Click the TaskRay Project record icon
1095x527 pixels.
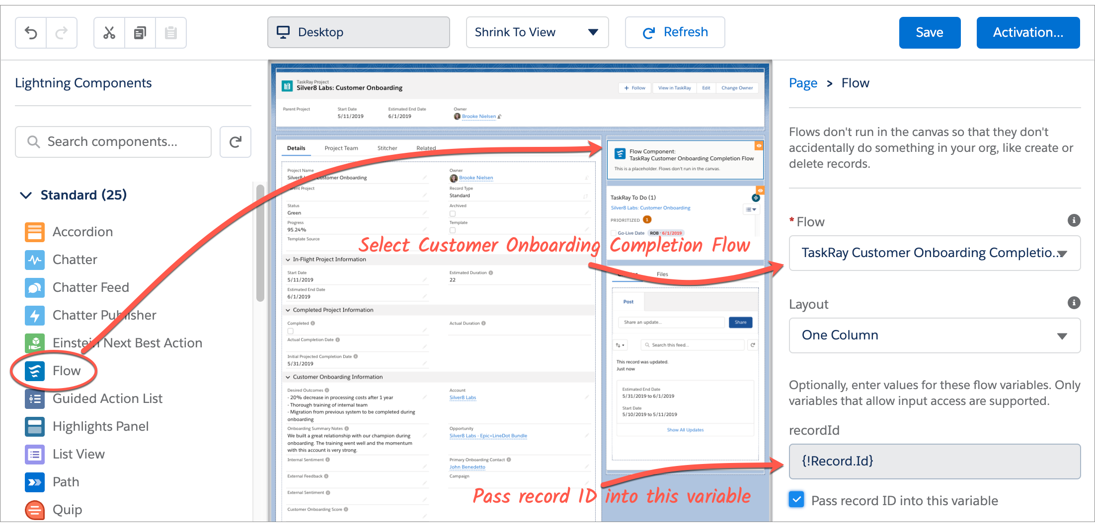(287, 86)
